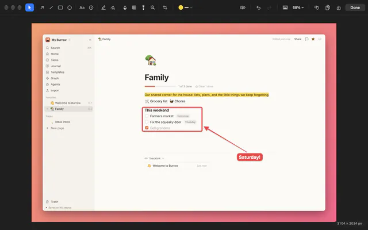
Task: Activate the crop tool
Action: (x=165, y=7)
